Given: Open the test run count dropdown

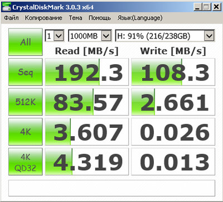Looking at the screenshot, I should coord(55,36).
